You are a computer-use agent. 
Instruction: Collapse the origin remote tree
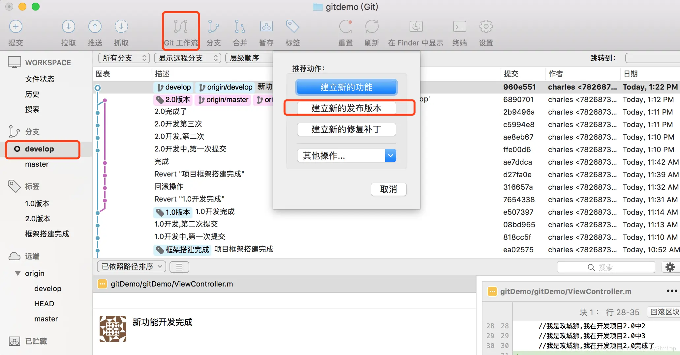click(x=18, y=273)
